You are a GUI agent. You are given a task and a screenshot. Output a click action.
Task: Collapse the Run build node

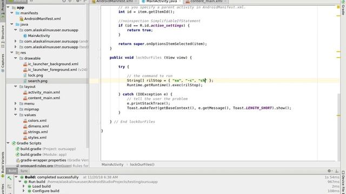point(20,182)
